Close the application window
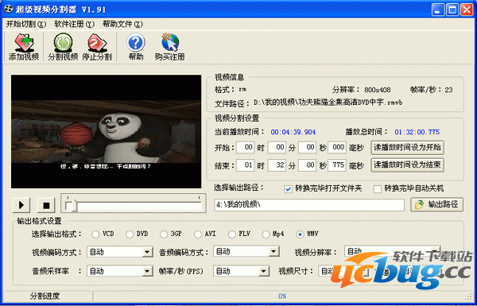This screenshot has height=306, width=477. click(x=467, y=10)
